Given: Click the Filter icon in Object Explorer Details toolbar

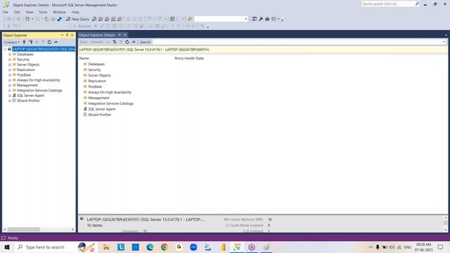Looking at the screenshot, I should 121,42.
